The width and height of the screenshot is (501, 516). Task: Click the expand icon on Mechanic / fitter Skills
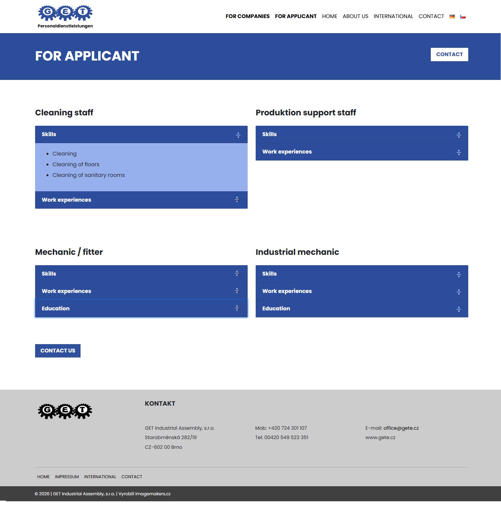[237, 274]
